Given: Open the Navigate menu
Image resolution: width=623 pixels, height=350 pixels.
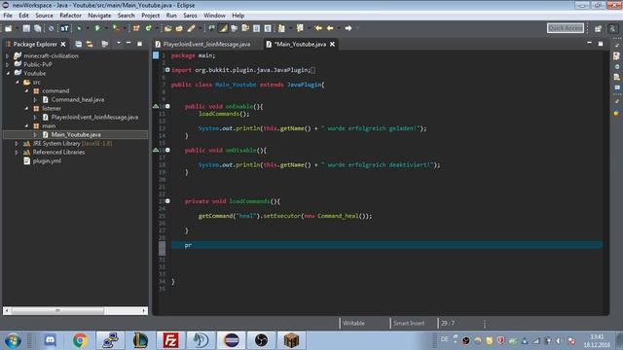Looking at the screenshot, I should click(x=99, y=16).
